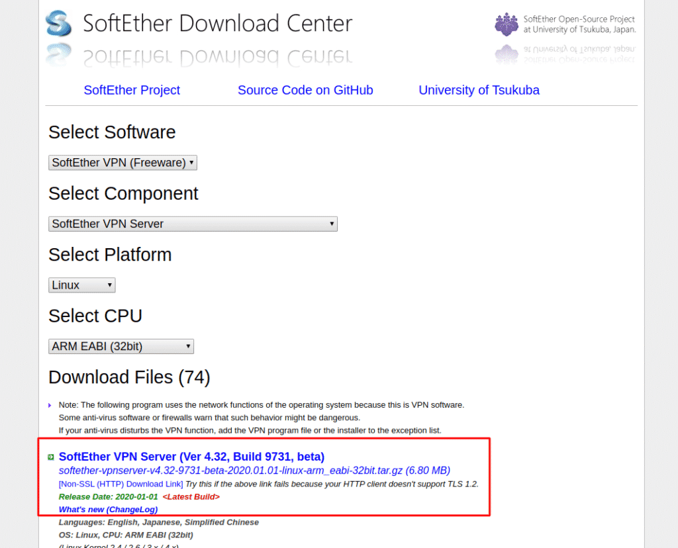Click the Select Software heading
The height and width of the screenshot is (548, 678).
pyautogui.click(x=112, y=132)
